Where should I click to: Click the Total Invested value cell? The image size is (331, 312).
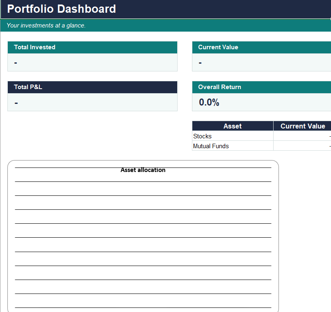pos(92,62)
